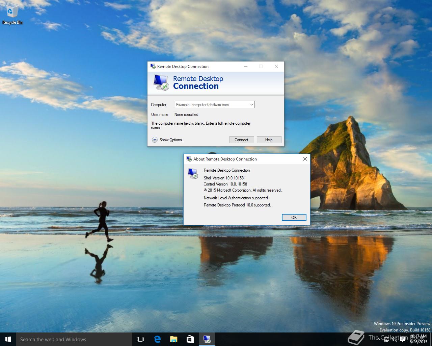Show hidden system tray icons
This screenshot has height=346, width=432.
tap(379, 339)
